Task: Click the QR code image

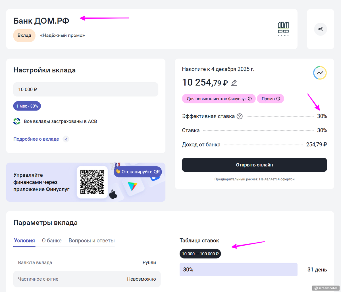Action: coord(92,182)
